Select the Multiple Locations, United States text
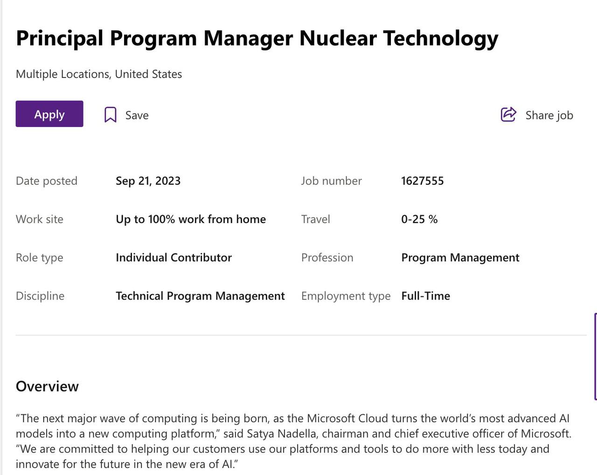The height and width of the screenshot is (475, 597). point(99,74)
